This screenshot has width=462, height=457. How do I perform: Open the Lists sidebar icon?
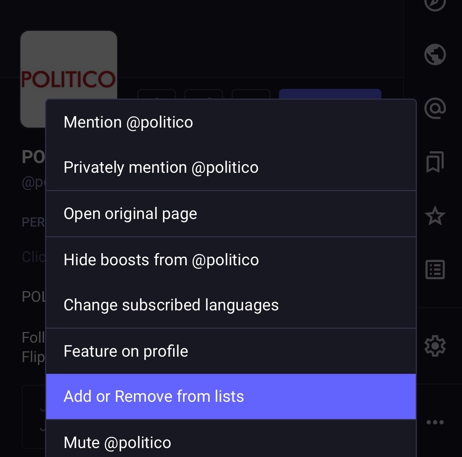[435, 270]
